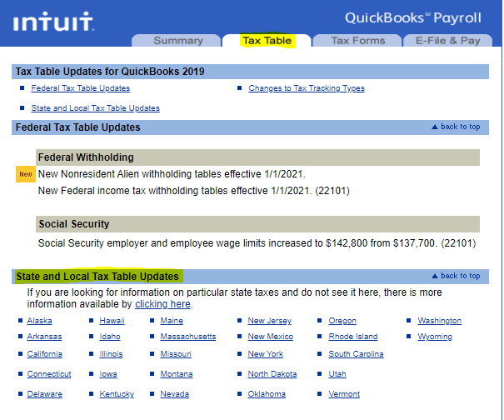Open the New York link
Screen dimensions: 504x420
tap(266, 354)
